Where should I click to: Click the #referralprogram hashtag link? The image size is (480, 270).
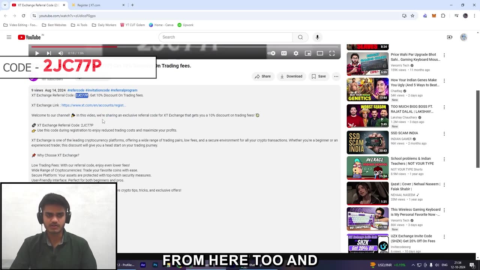[x=124, y=90]
